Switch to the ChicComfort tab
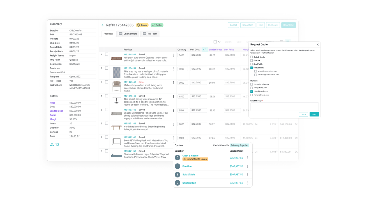This screenshot has width=378, height=203. click(x=128, y=34)
